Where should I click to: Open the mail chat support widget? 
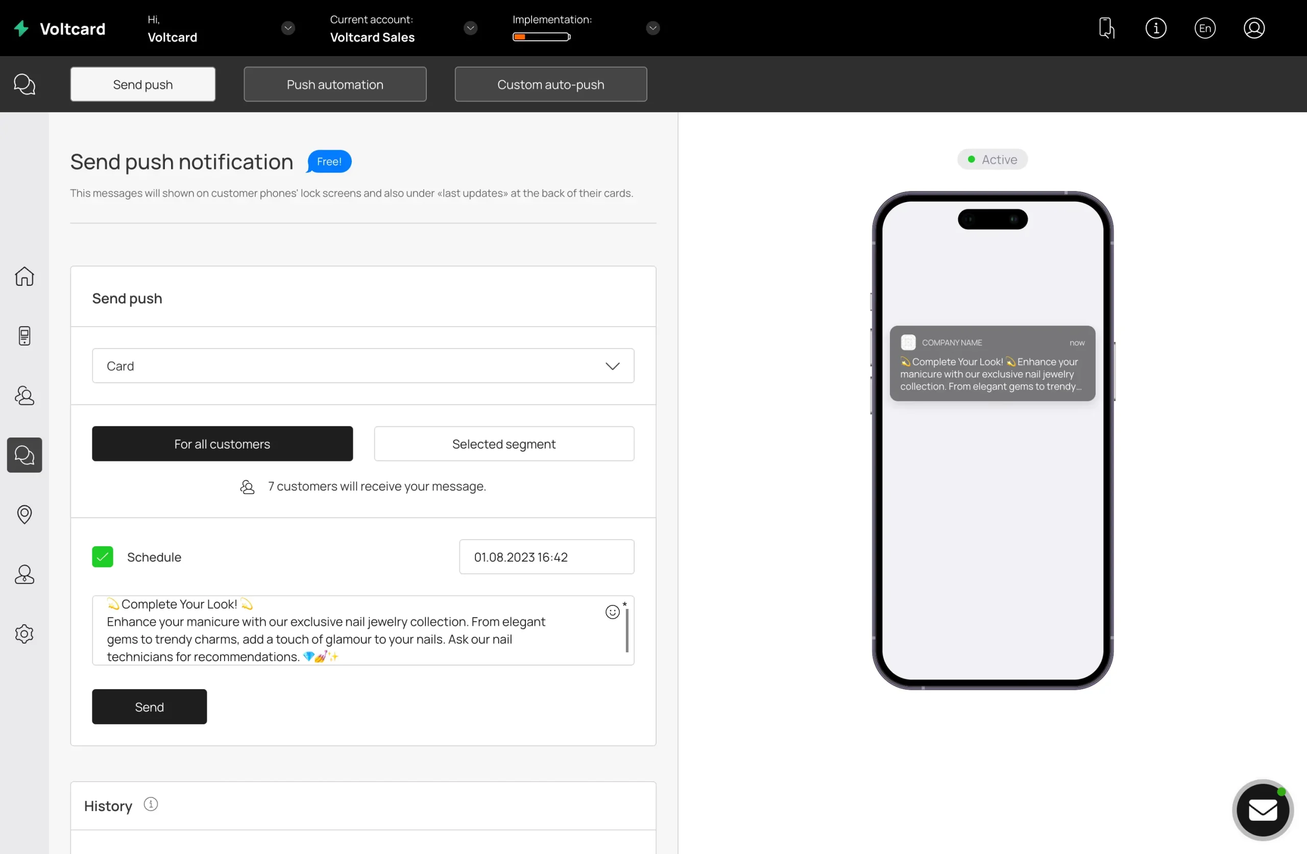click(1263, 810)
